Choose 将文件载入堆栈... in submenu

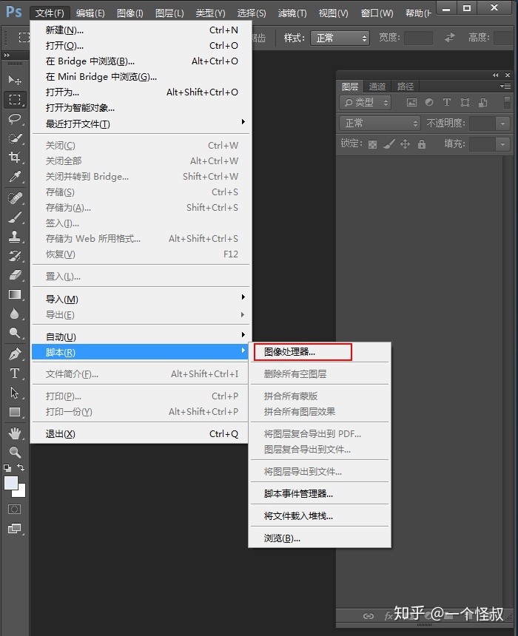320,516
